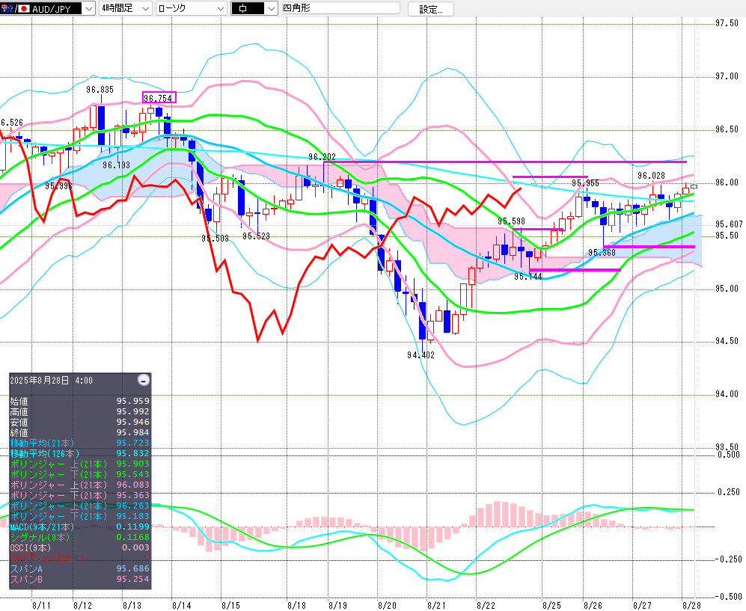746x611 pixels.
Task: Click the 96.202 price label
Action: click(x=322, y=156)
